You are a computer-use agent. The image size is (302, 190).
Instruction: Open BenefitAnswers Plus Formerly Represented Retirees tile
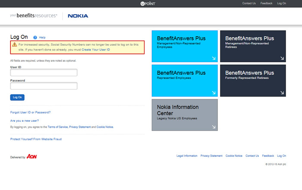(253, 80)
